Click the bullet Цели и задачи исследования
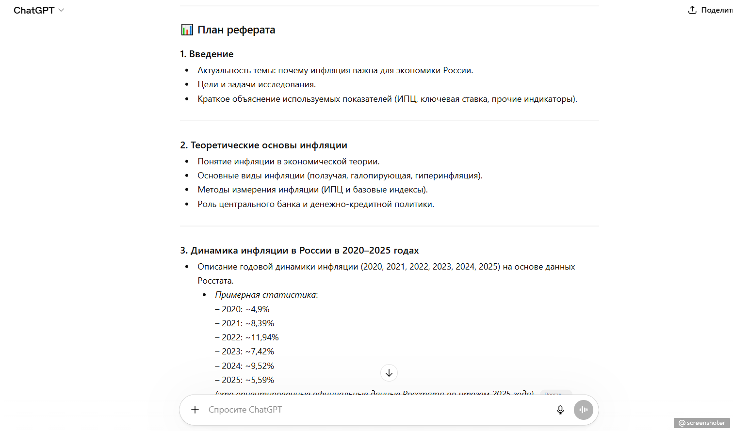This screenshot has height=431, width=733. pyautogui.click(x=256, y=84)
